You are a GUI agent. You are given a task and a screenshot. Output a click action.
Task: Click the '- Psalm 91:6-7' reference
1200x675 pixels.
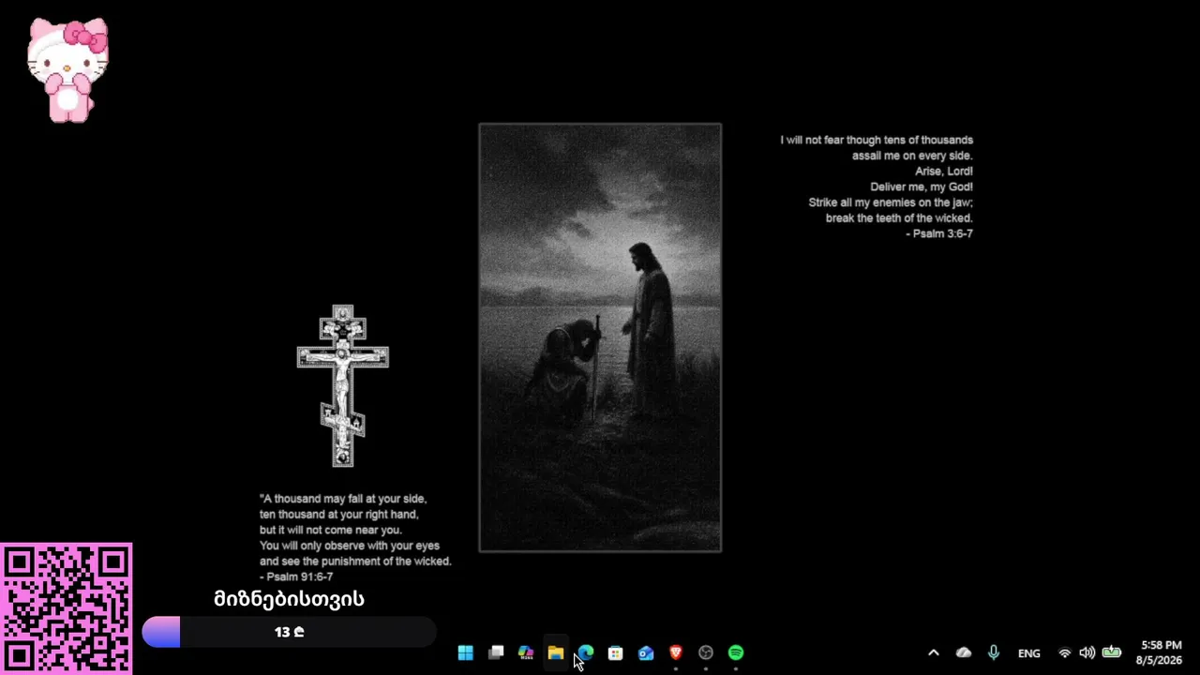point(296,577)
